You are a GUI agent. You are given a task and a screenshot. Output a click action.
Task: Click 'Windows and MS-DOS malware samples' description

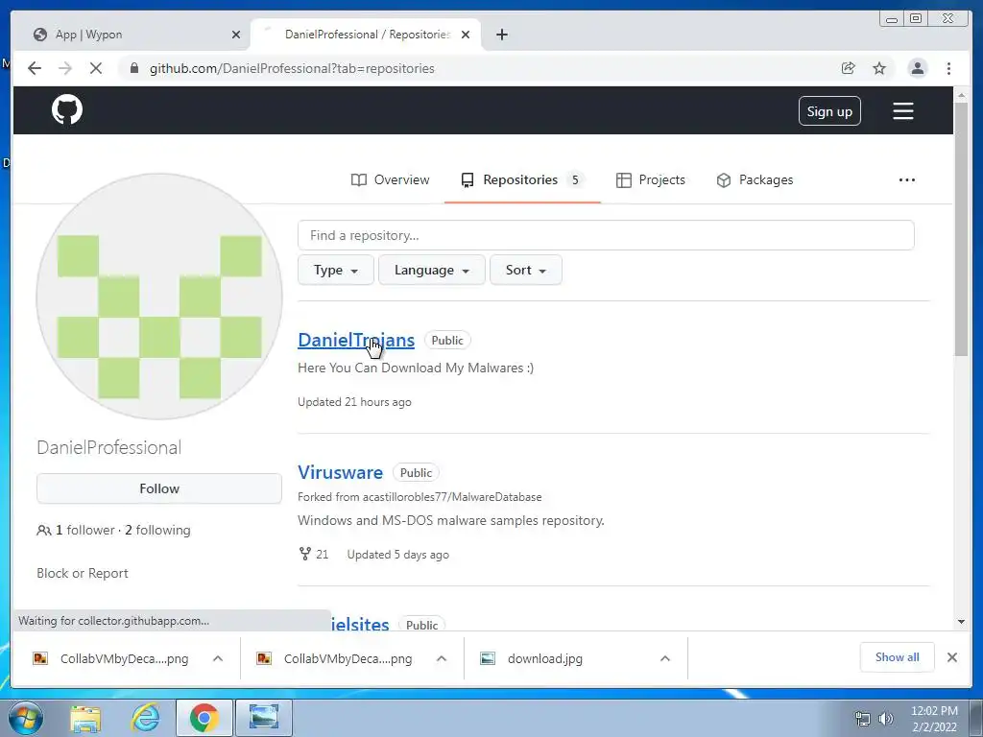click(451, 520)
